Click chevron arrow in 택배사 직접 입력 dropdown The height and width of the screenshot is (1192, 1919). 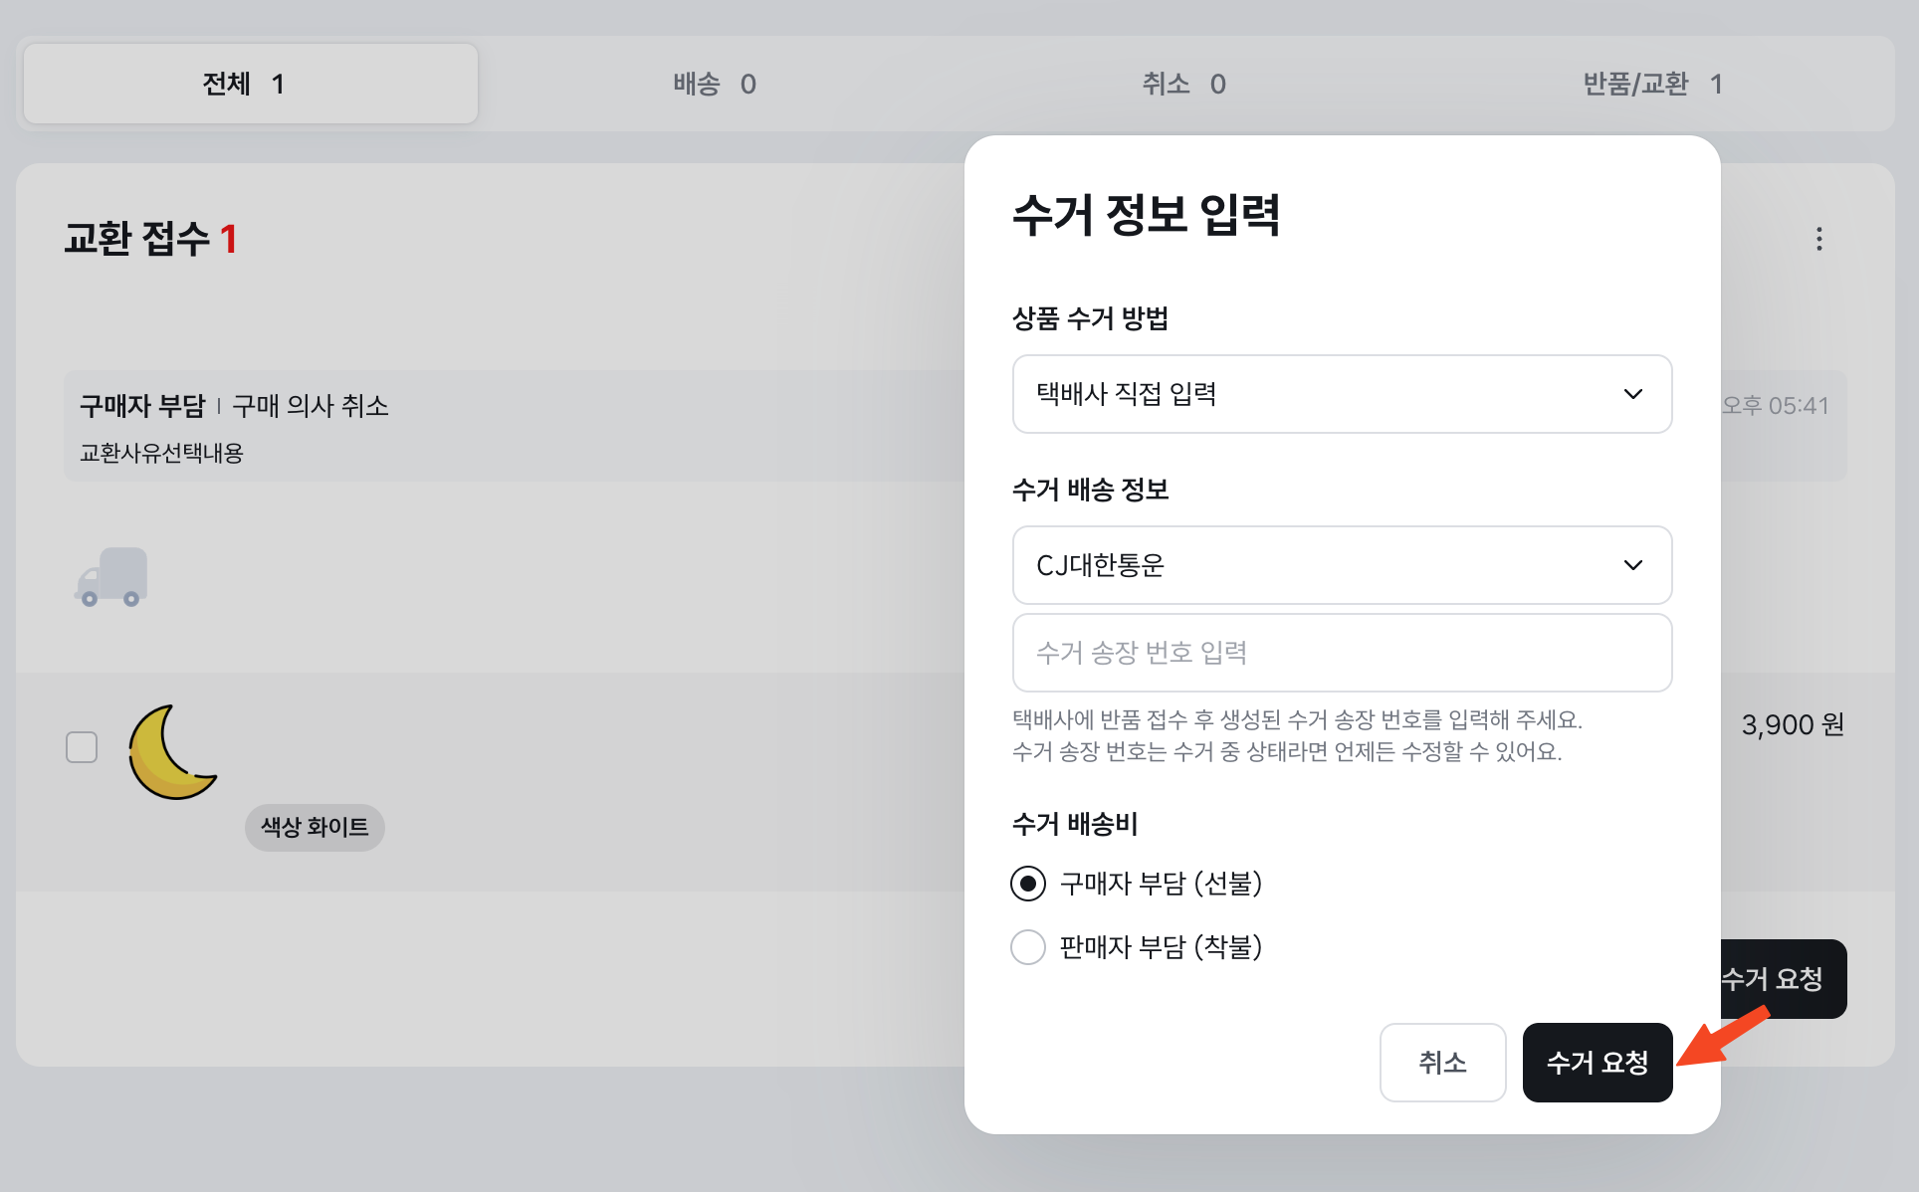(x=1632, y=394)
